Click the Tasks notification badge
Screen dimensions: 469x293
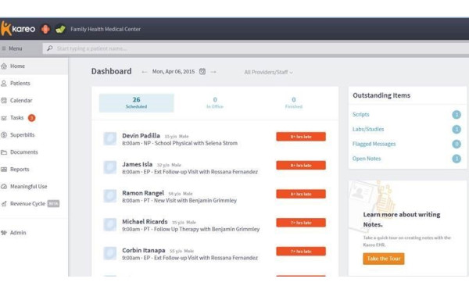tap(32, 118)
